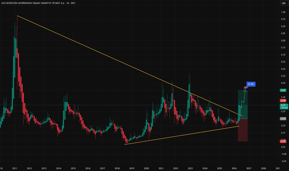This screenshot has width=289, height=171.
Task: Click the 2018 year label on time axis
Action: pos(117,169)
